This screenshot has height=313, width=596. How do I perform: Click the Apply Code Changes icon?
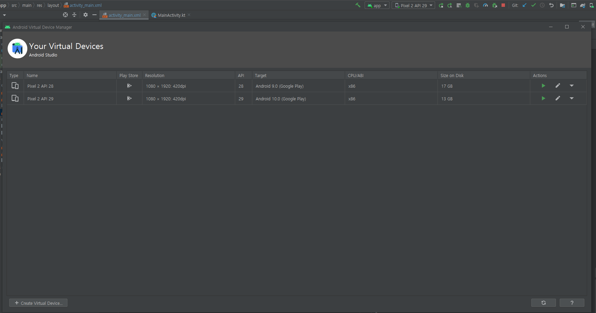coord(459,5)
